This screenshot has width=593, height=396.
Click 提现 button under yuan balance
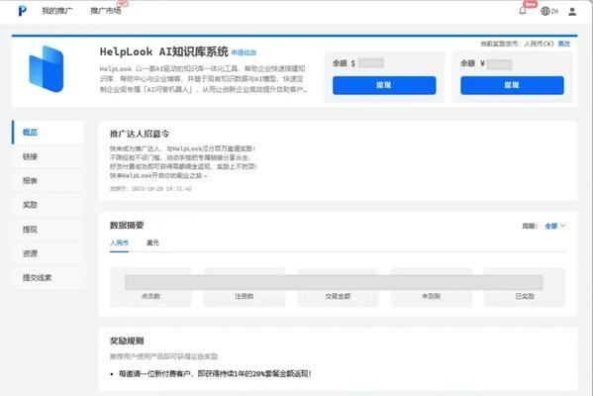click(x=512, y=85)
